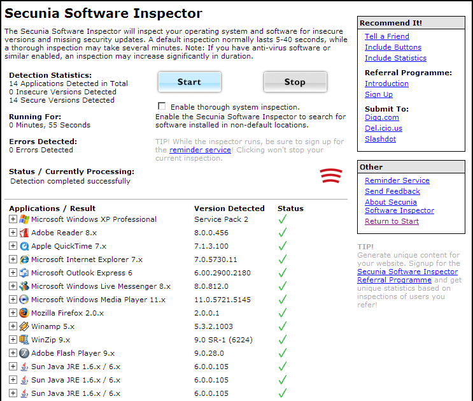
Task: Expand the WinZip 9.x entry
Action: (13, 339)
